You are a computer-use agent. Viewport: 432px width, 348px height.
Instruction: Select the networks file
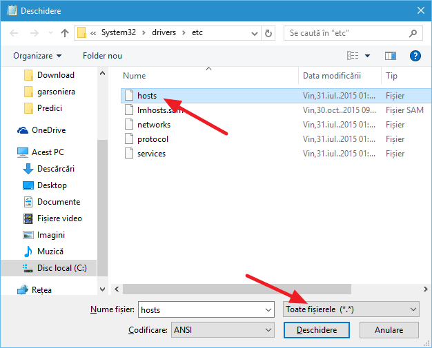276,125
